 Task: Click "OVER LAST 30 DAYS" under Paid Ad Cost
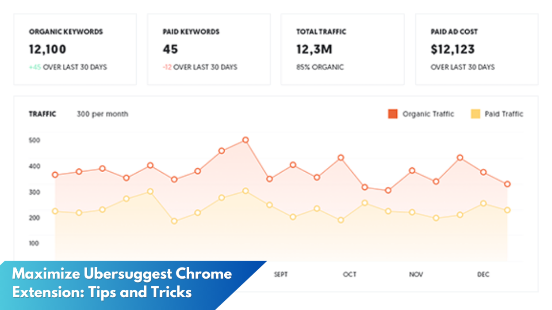(463, 67)
